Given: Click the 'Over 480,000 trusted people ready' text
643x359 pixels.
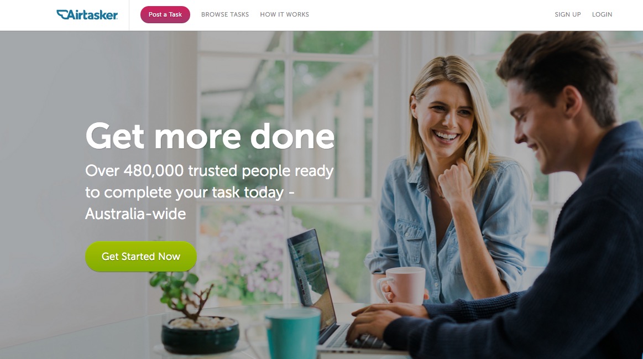Looking at the screenshot, I should (x=210, y=171).
